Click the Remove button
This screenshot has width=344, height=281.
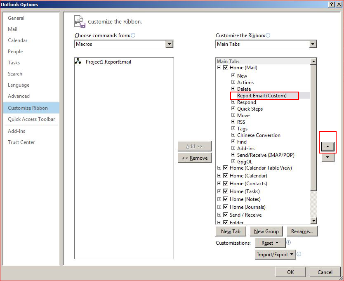pyautogui.click(x=195, y=158)
